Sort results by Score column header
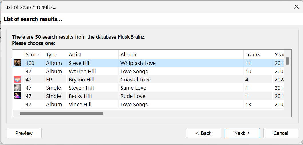This screenshot has width=303, height=145. [x=32, y=54]
